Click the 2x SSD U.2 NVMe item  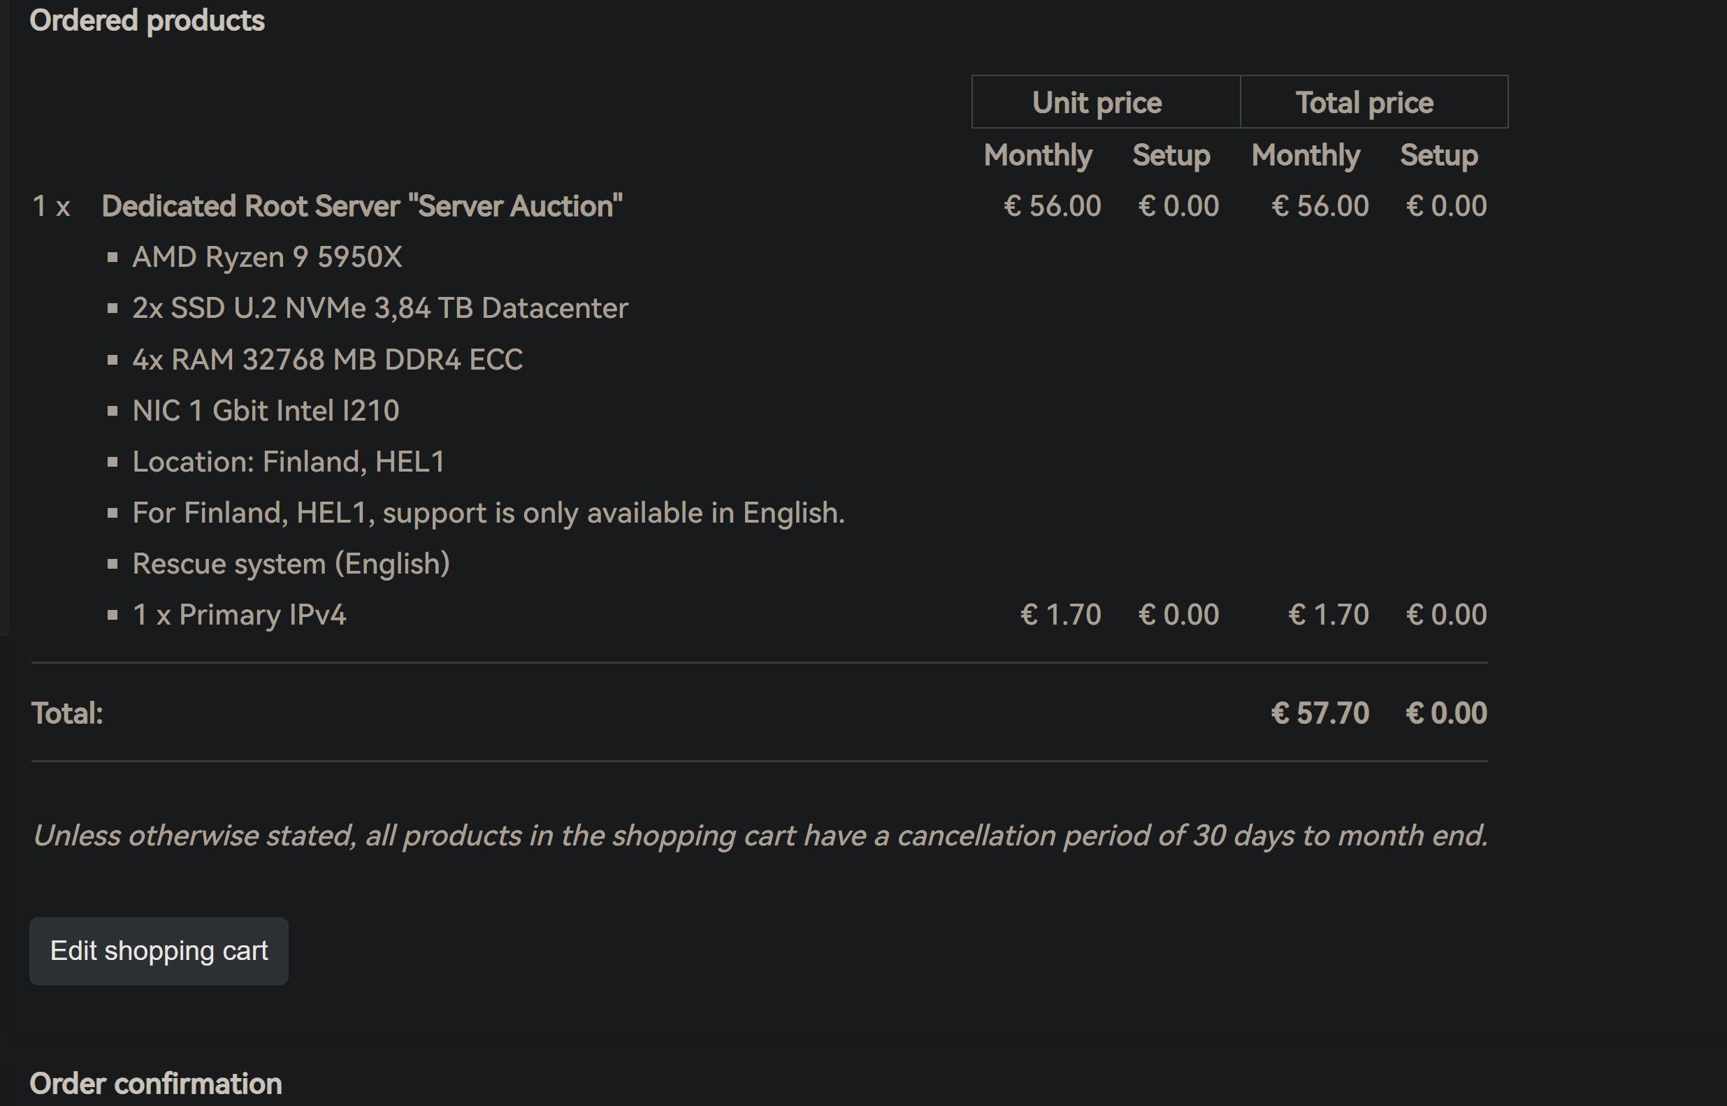(380, 308)
